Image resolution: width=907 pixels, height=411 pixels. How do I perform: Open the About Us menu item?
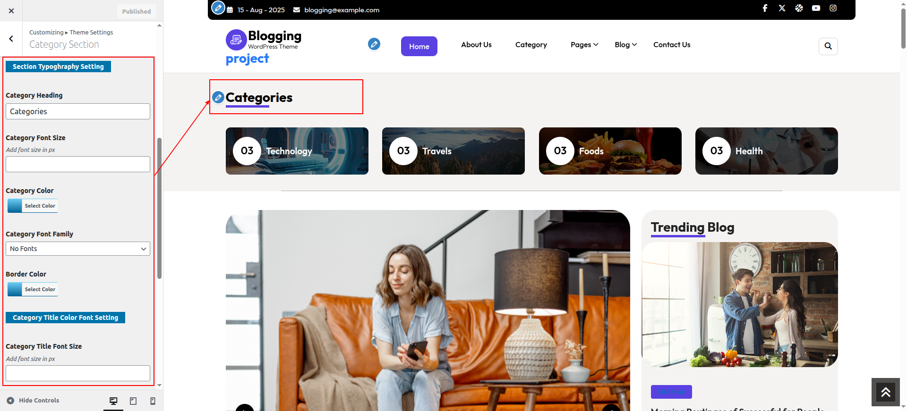coord(476,45)
